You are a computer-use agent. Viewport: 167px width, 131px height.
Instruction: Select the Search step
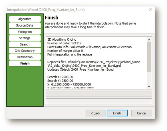click(25, 44)
